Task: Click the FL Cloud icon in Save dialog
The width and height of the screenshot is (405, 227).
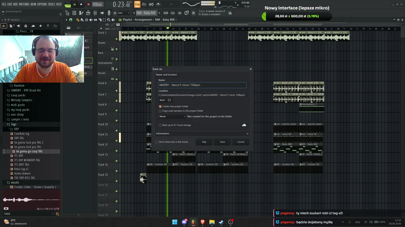Action: [244, 125]
